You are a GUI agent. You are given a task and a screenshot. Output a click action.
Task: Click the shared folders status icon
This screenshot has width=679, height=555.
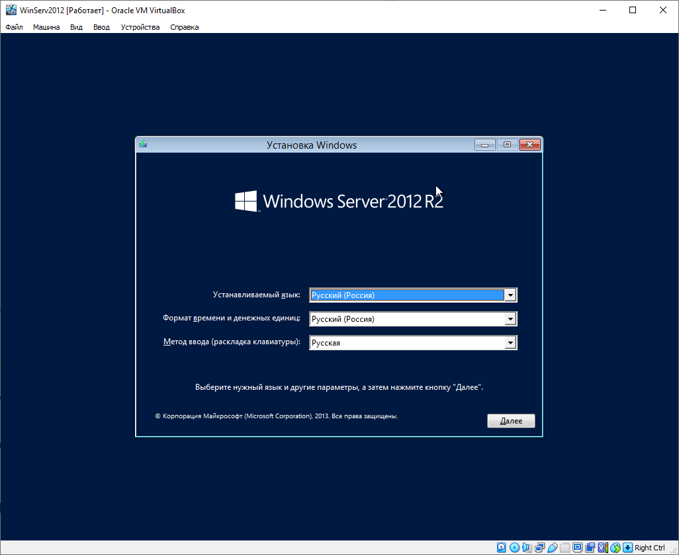(x=565, y=548)
